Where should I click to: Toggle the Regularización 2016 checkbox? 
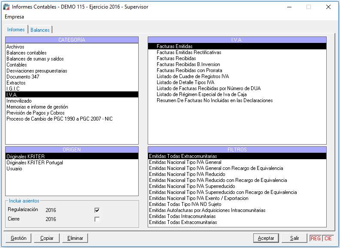click(x=97, y=210)
